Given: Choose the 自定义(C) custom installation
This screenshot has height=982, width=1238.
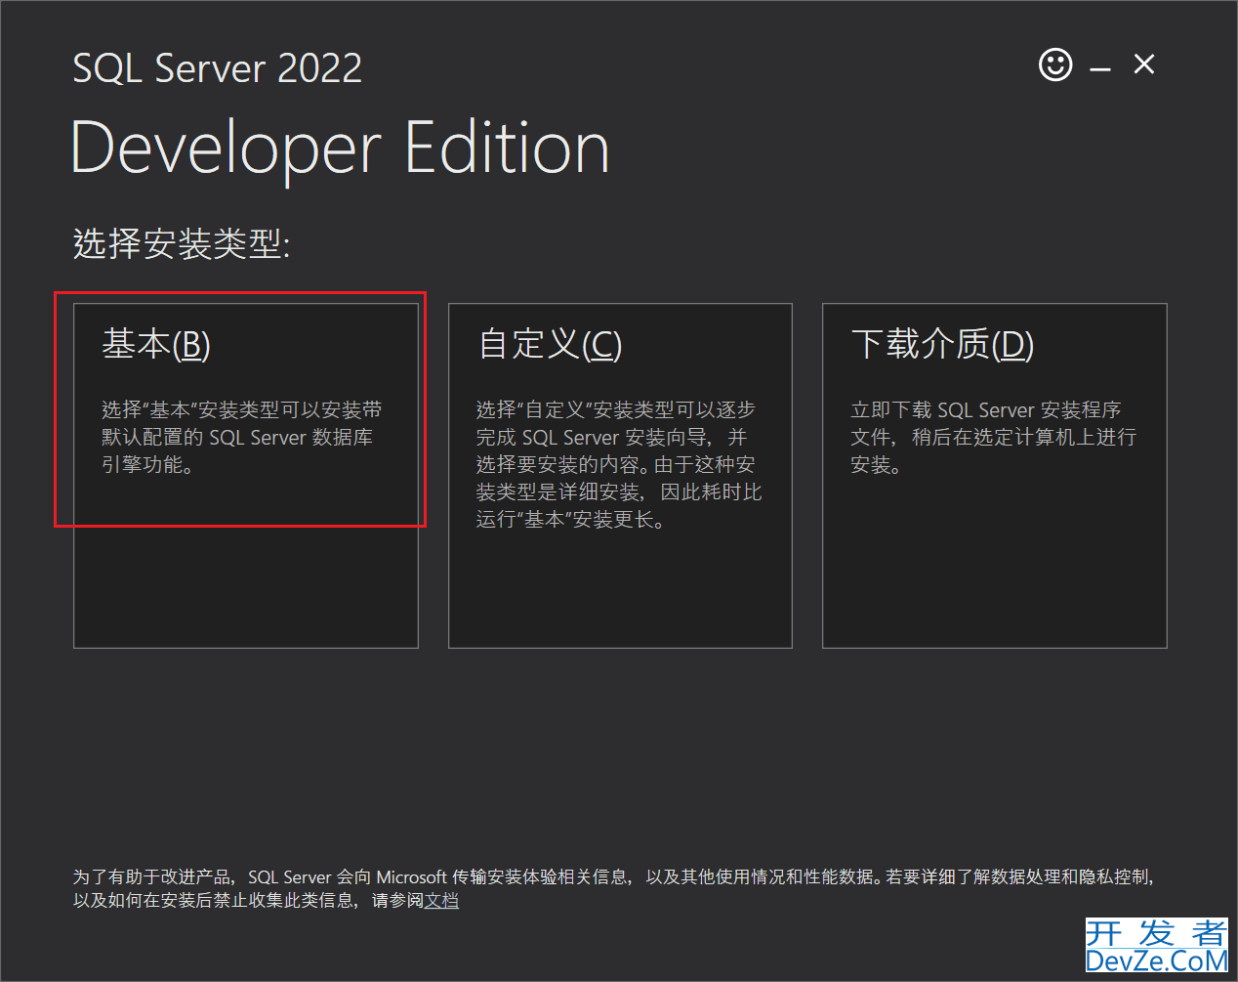Looking at the screenshot, I should [x=620, y=476].
